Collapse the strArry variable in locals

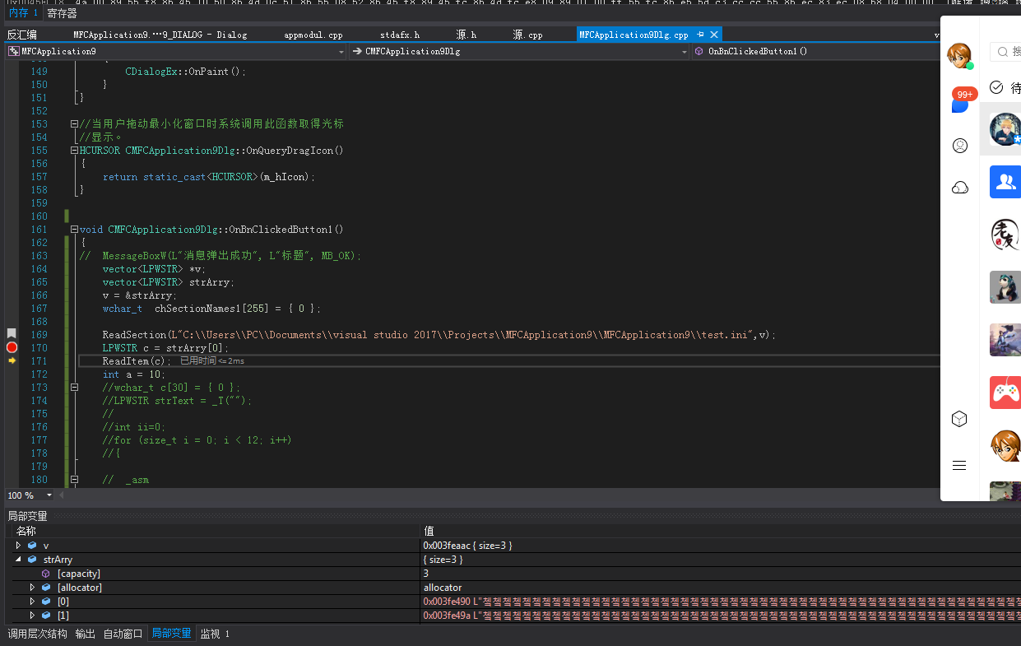tap(18, 560)
